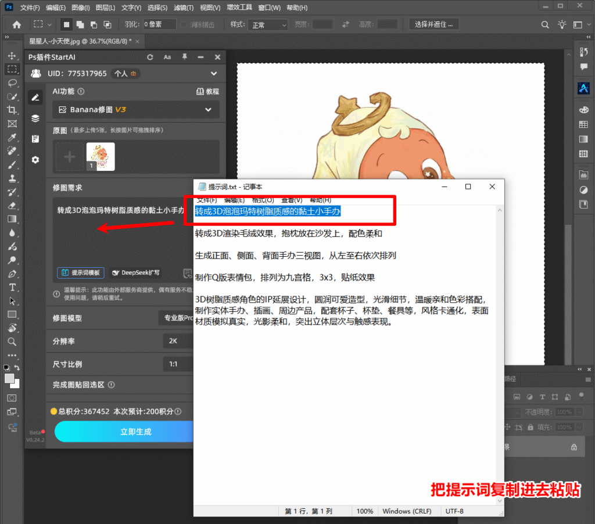Swap width and height arrows icon
Viewport: 595px width, 524px height.
click(x=345, y=24)
